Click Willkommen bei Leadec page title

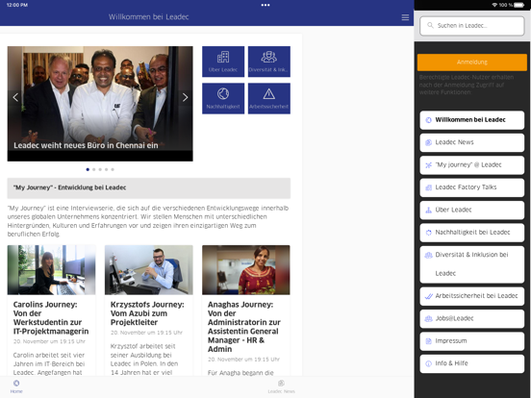[x=149, y=17]
